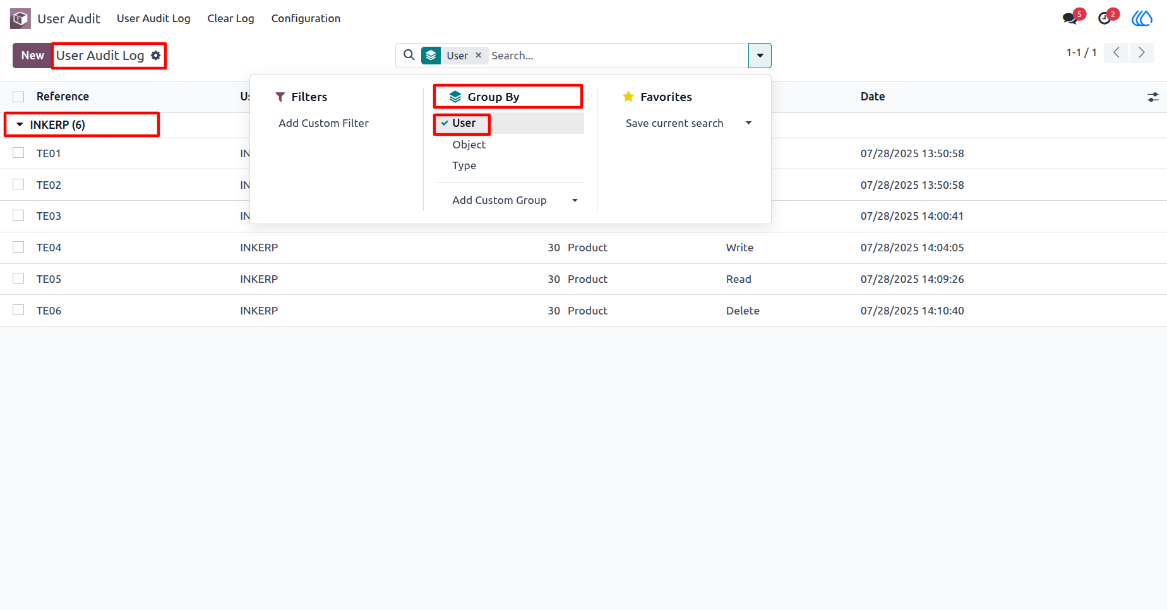Check the TE04 row checkbox
Screen dimensions: 1167x610
[x=18, y=247]
